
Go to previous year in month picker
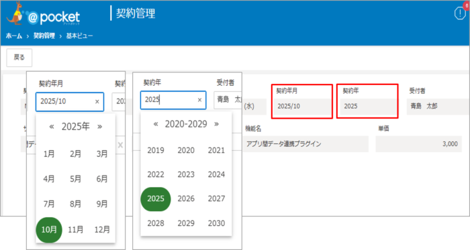coord(52,127)
